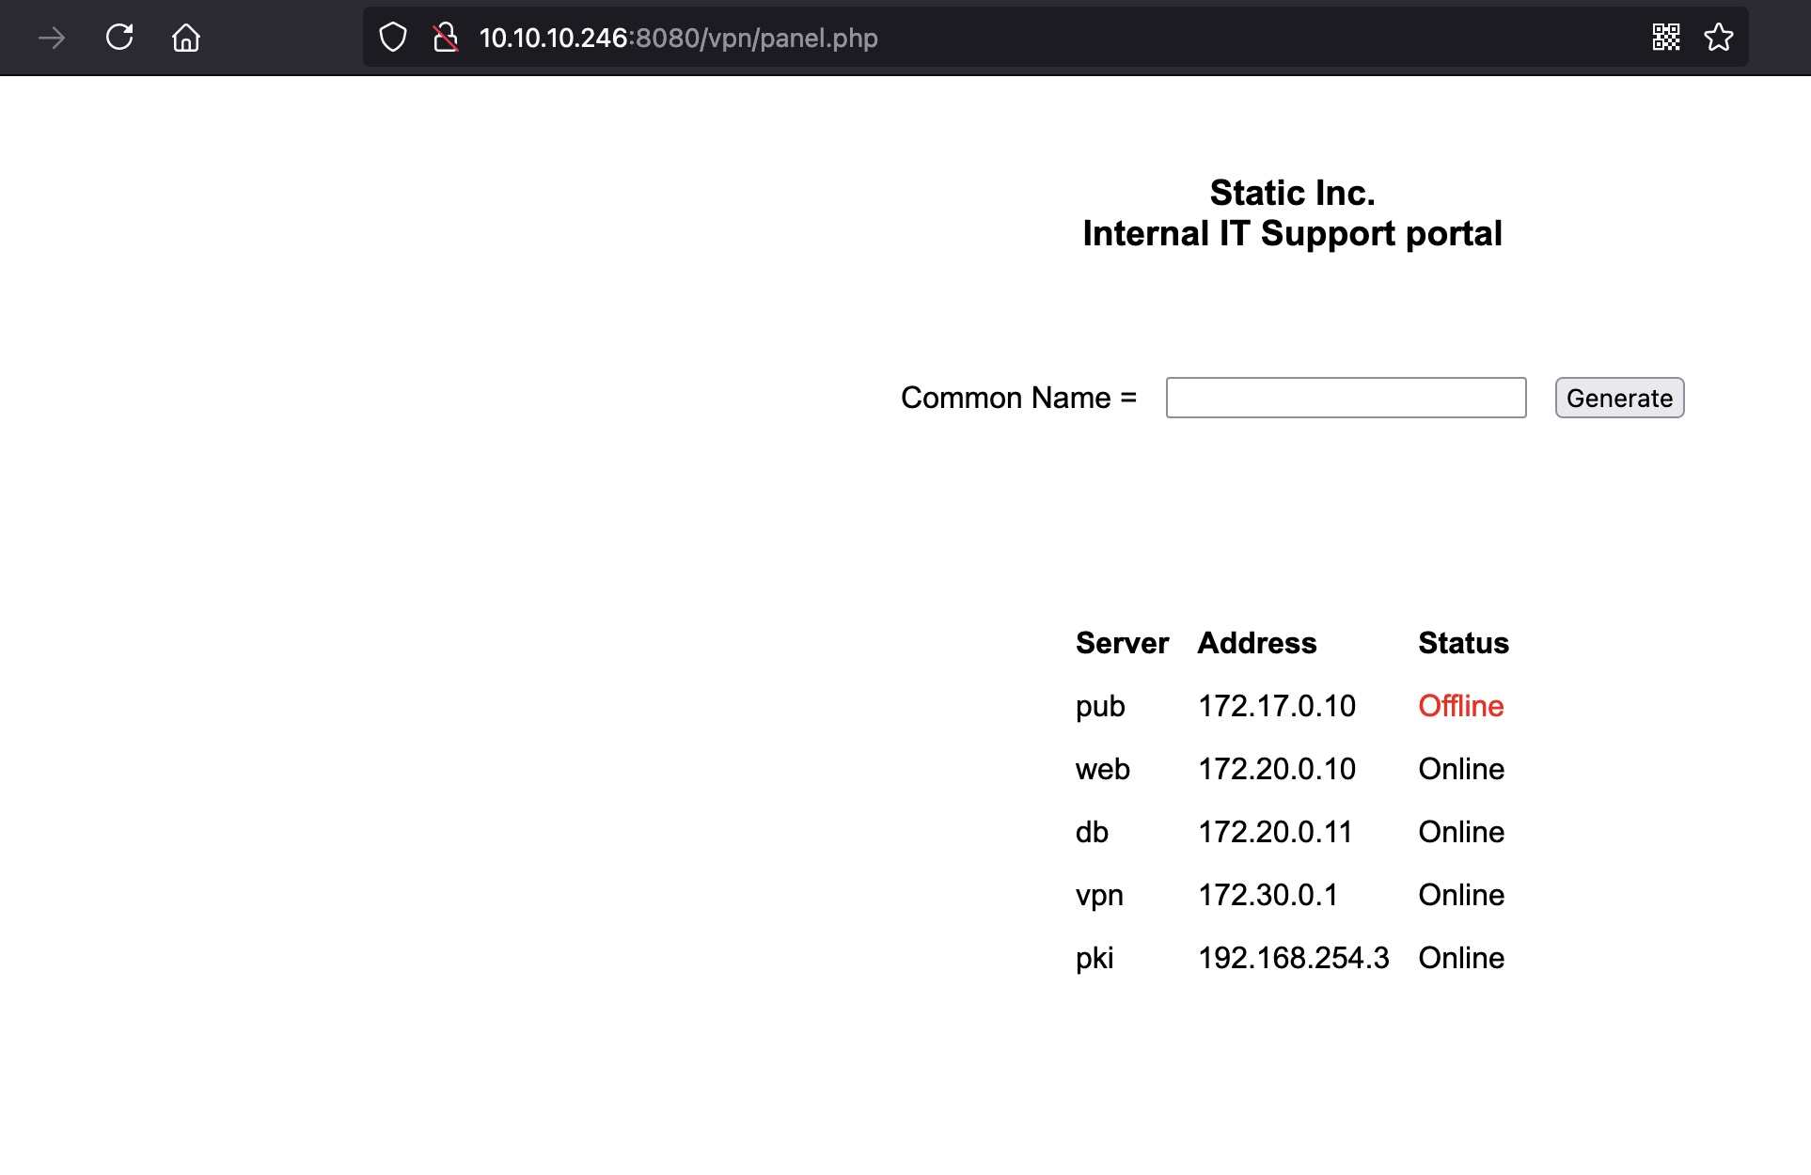Open the tracking protection shield icon
This screenshot has height=1175, width=1811.
[393, 38]
